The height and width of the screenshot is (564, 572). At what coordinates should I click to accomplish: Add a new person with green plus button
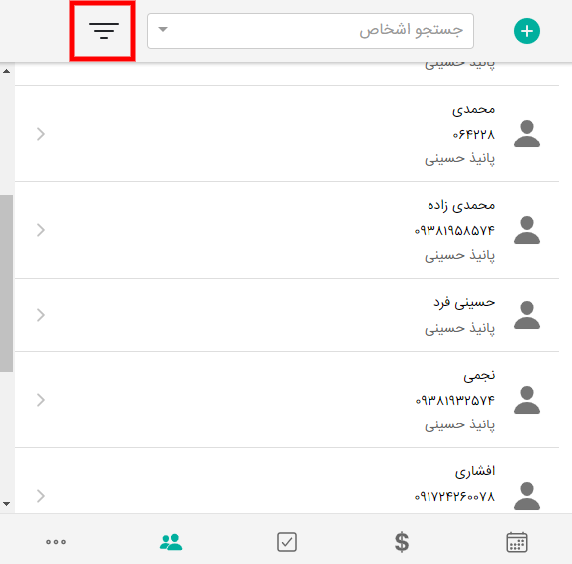pos(527,31)
